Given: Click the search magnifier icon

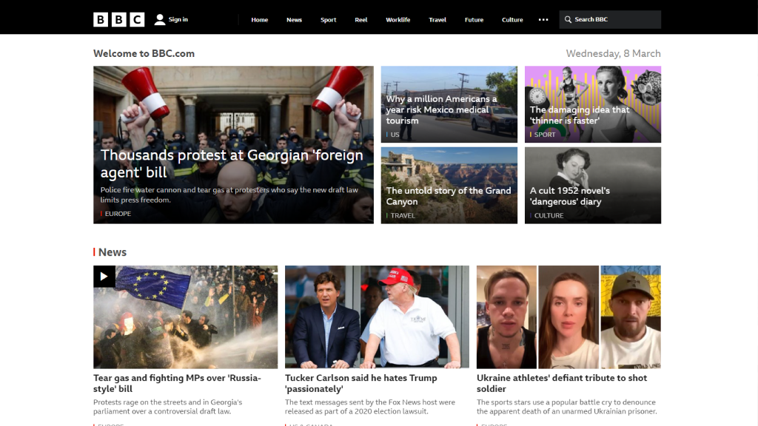Looking at the screenshot, I should click(568, 19).
